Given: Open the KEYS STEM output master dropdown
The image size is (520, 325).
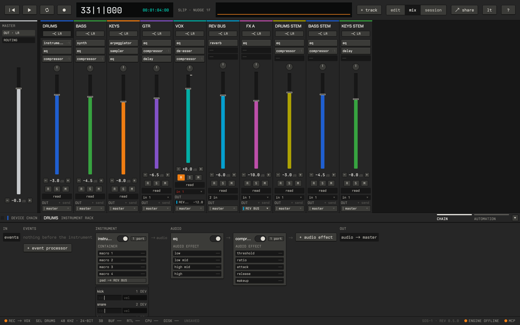Looking at the screenshot, I should (356, 208).
